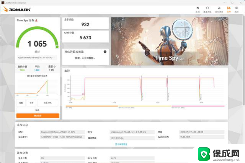Click the sorry, no data available message

(x=85, y=58)
